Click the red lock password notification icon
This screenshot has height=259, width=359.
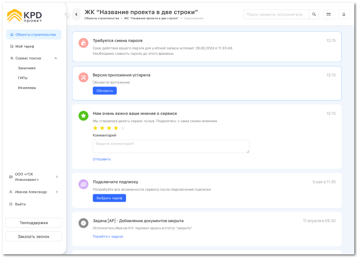(x=83, y=43)
